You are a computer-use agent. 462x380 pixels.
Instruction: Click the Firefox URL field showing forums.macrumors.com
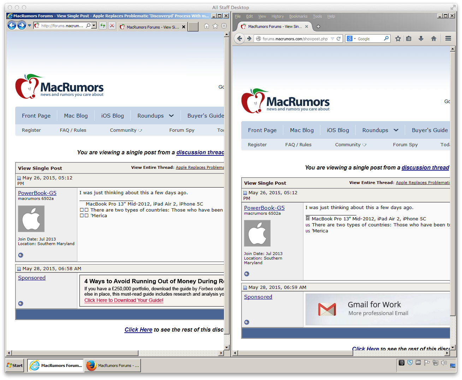coord(295,39)
